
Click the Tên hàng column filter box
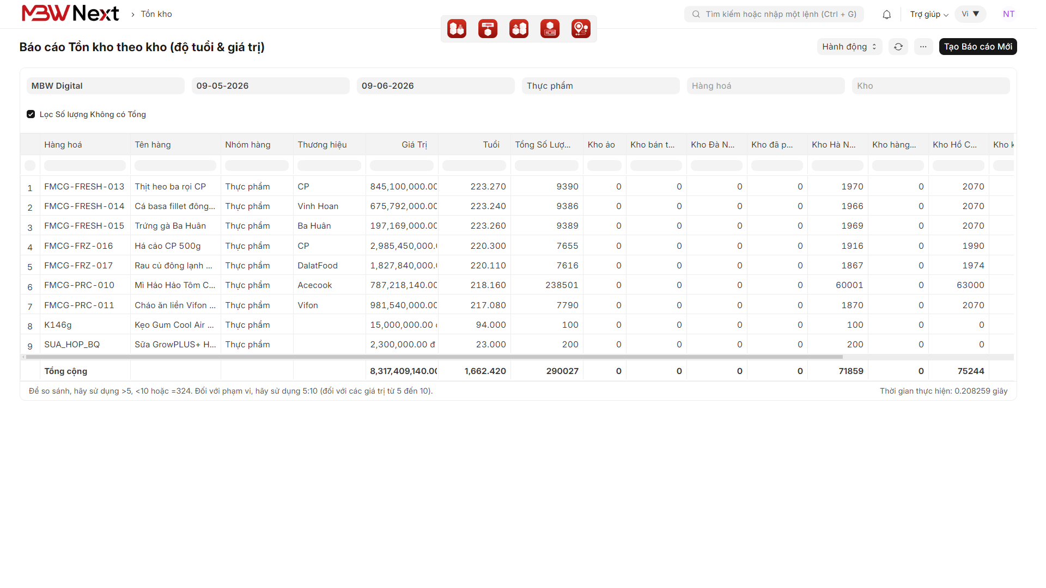175,166
